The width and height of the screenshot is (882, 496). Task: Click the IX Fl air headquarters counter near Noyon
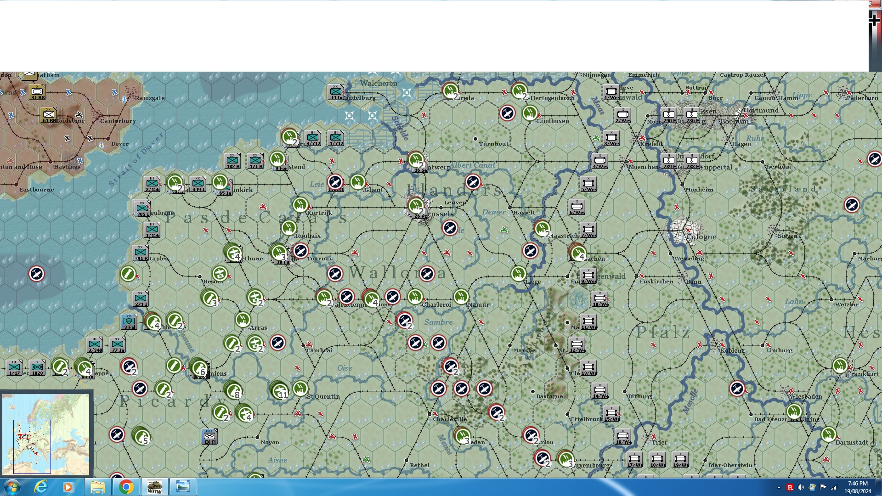(210, 436)
